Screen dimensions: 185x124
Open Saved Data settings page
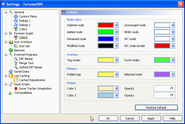[x=21, y=72]
